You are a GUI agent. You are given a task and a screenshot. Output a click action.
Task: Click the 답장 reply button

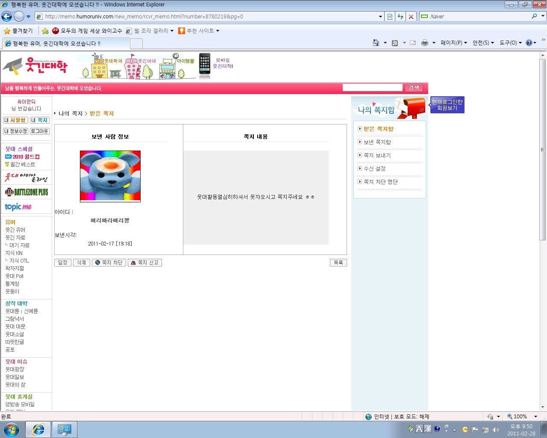63,263
